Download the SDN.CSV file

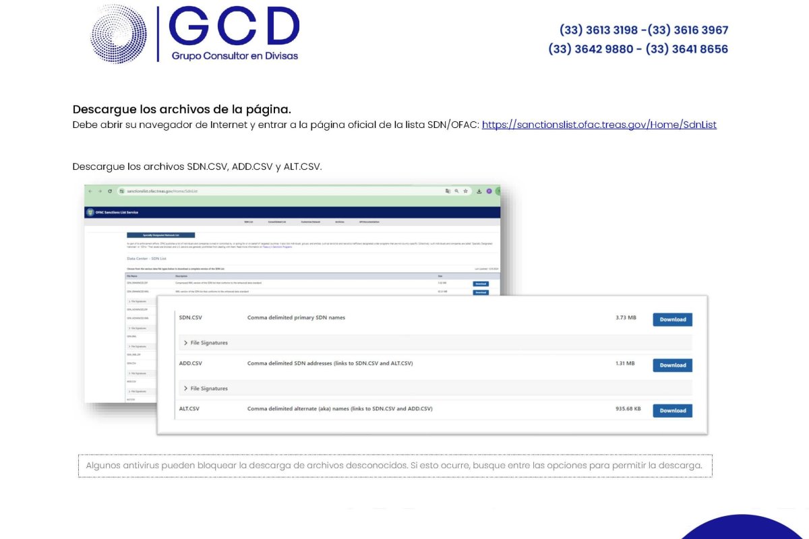coord(672,319)
